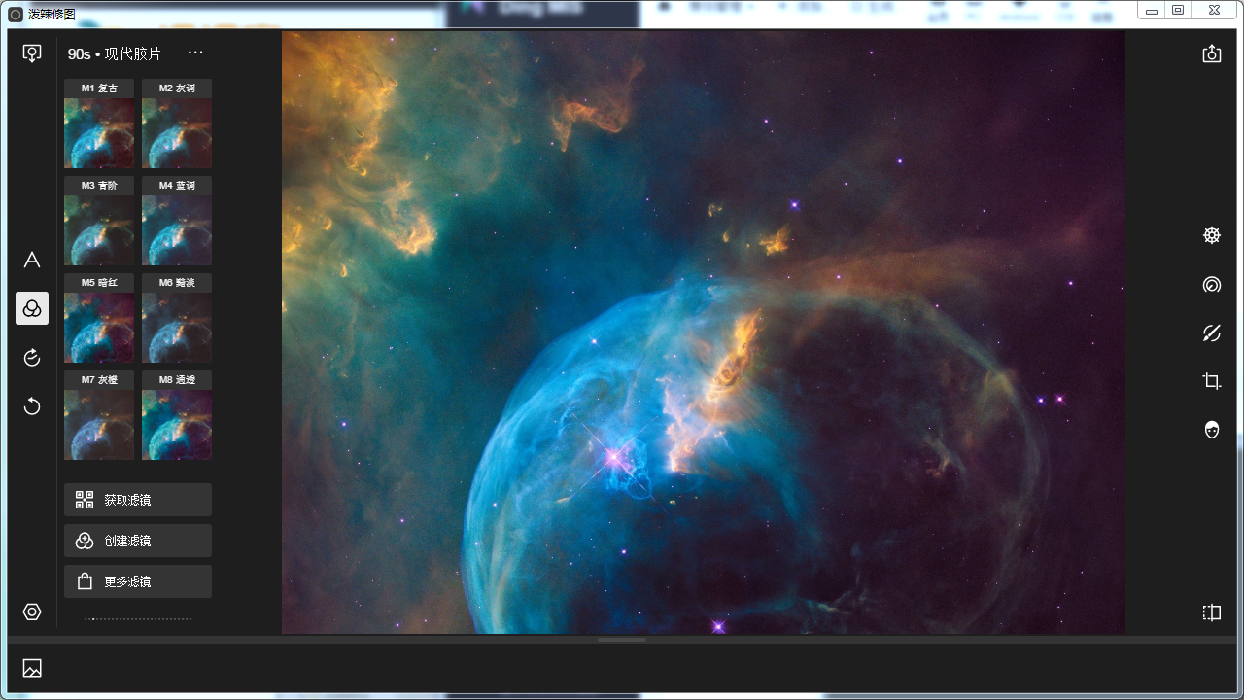
Task: Click the 90s • 现代胶片 filter group title
Action: point(115,53)
